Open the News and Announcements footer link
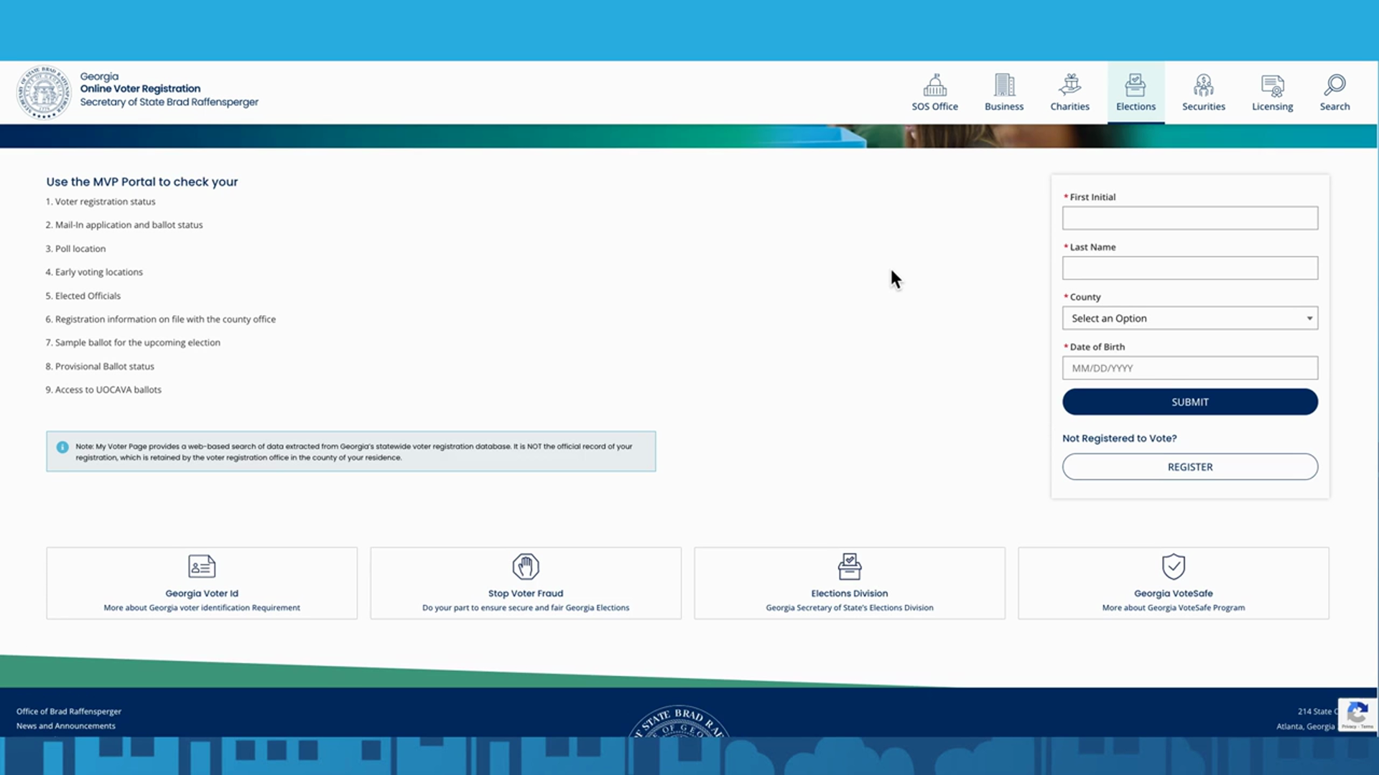This screenshot has width=1379, height=775. point(66,725)
